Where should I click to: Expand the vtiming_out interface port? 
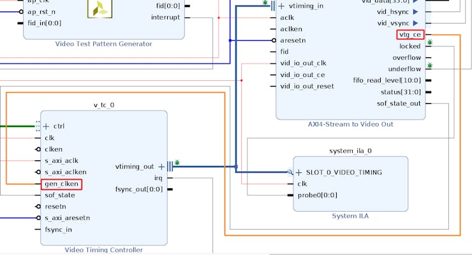161,167
